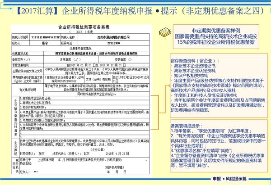
Task: Click vertical label 企业声明
Action: point(15,148)
